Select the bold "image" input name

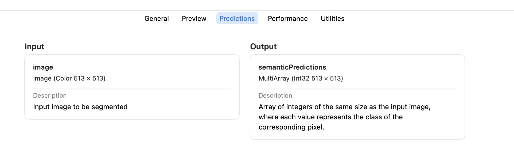43,67
